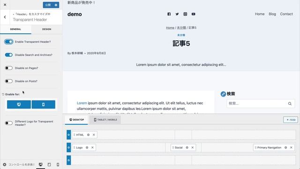Image resolution: width=300 pixels, height=169 pixels.
Task: Reset the Enable for setting icon
Action: pos(3,94)
